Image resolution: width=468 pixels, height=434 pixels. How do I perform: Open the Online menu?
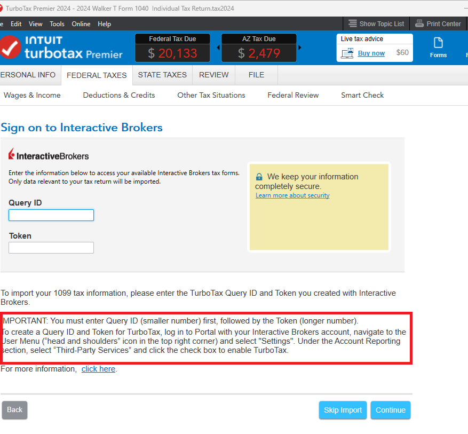81,24
